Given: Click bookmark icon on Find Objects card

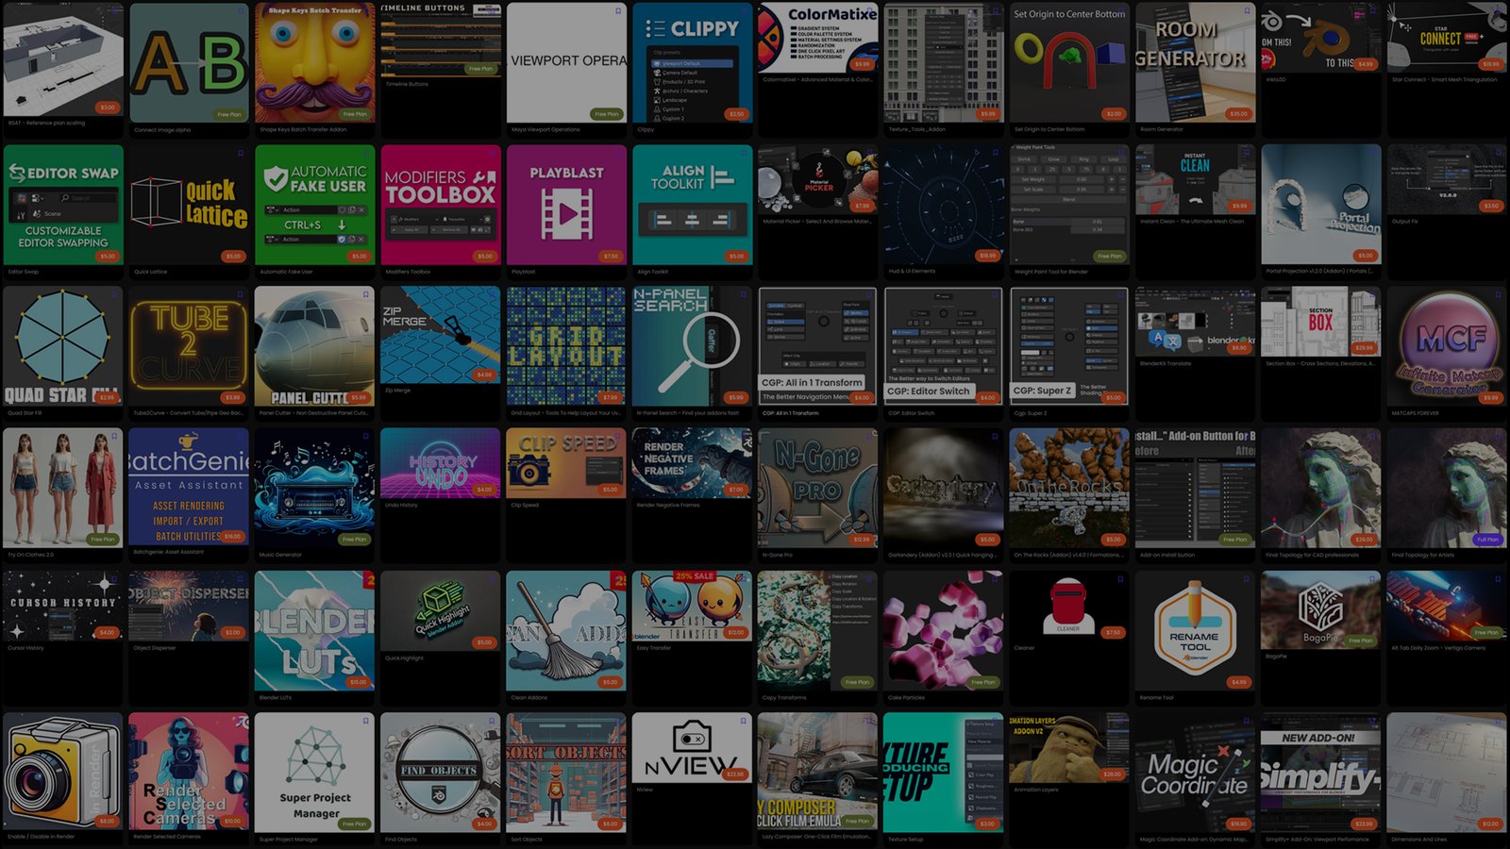Looking at the screenshot, I should pyautogui.click(x=492, y=721).
